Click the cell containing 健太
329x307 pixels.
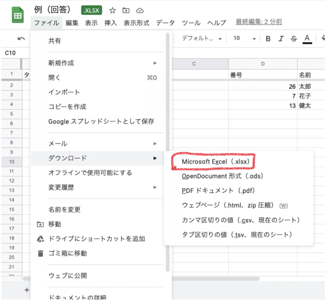click(x=311, y=105)
